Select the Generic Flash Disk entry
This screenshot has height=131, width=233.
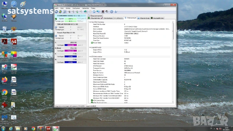point(70,35)
